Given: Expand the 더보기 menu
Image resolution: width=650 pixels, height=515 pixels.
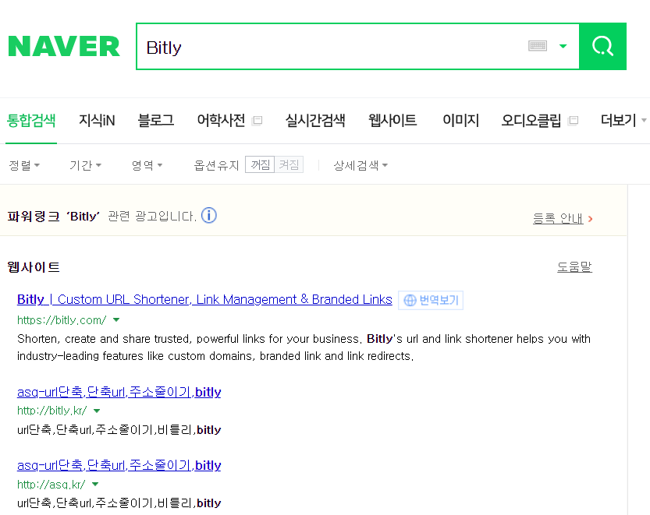Looking at the screenshot, I should (x=623, y=121).
